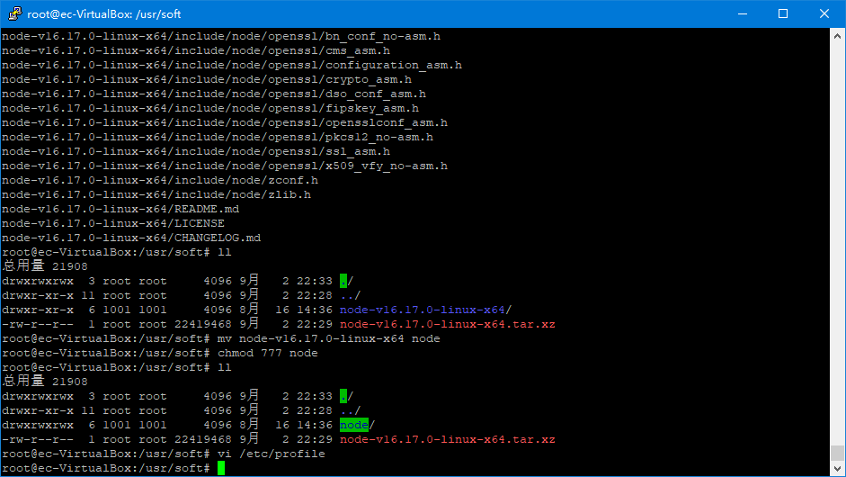The image size is (846, 477).
Task: Click the line ending crypto_asm.h
Action: click(207, 79)
